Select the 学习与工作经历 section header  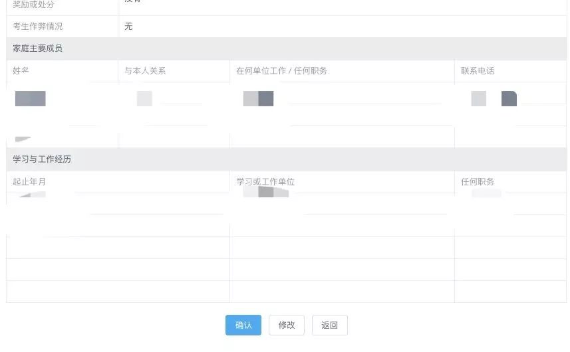click(x=42, y=159)
